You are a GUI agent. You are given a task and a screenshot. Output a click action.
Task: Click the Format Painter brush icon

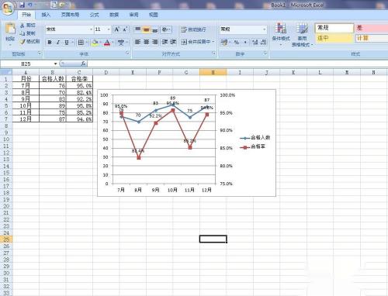(x=23, y=42)
